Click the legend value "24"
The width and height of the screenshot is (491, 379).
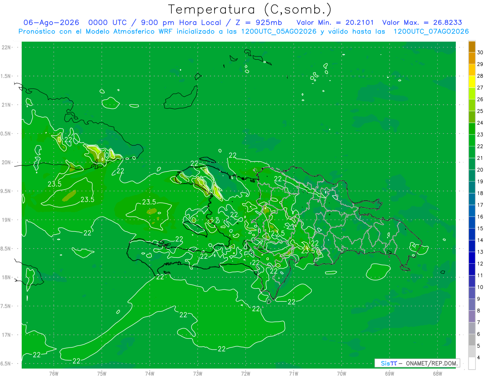[x=481, y=123]
